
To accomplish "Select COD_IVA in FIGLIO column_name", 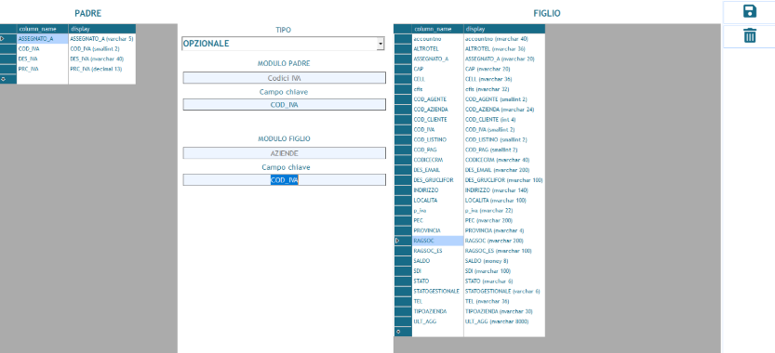I will 438,130.
